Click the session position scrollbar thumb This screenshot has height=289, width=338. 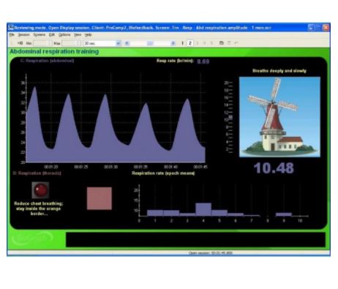pos(150,43)
